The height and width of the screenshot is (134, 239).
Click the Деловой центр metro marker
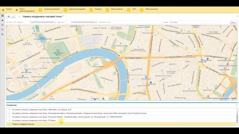click(22, 76)
